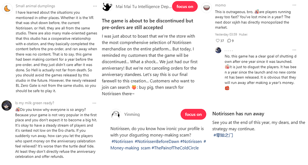The image size is (308, 165).
Task: Like momo's comment with the heart
Action: pos(218,41)
